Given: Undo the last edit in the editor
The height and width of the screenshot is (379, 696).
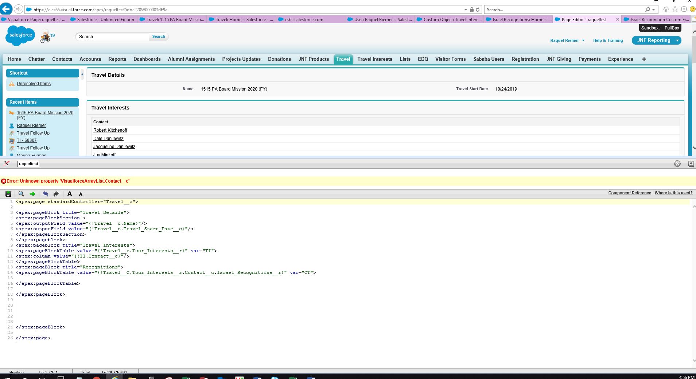Looking at the screenshot, I should pyautogui.click(x=46, y=194).
